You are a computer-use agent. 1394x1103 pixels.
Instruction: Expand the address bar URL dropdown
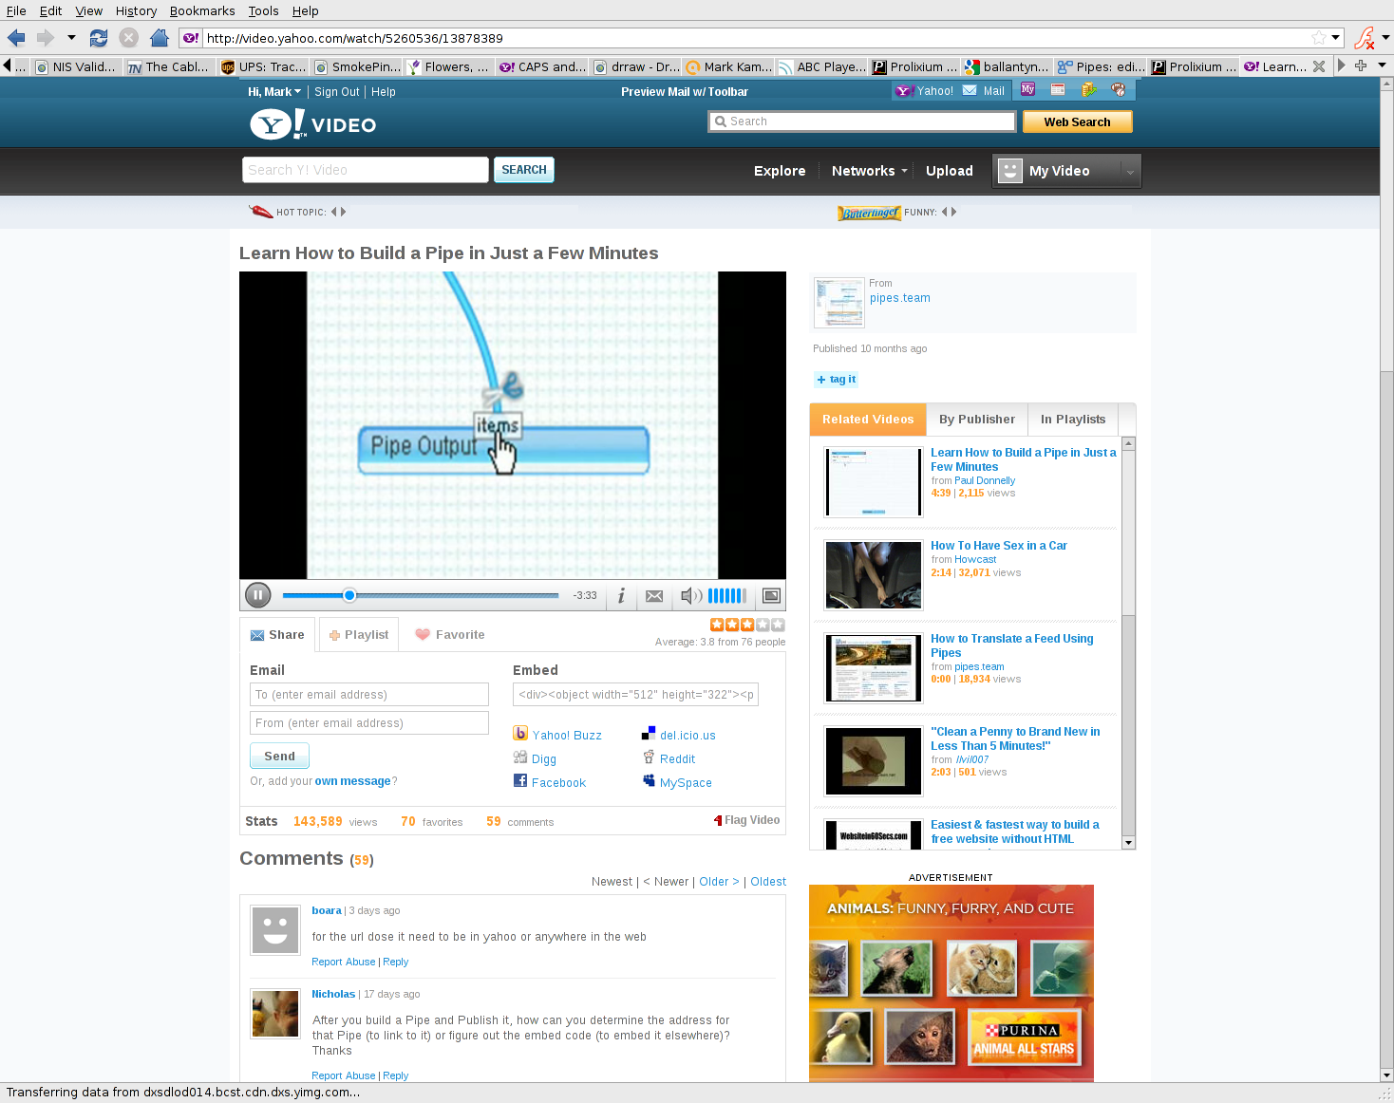point(1336,38)
